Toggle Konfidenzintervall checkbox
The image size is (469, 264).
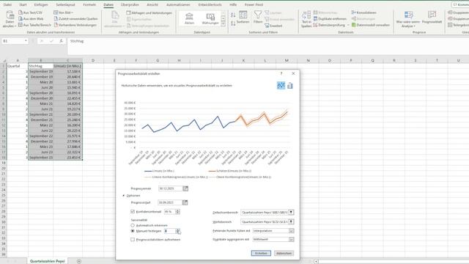[x=133, y=211]
